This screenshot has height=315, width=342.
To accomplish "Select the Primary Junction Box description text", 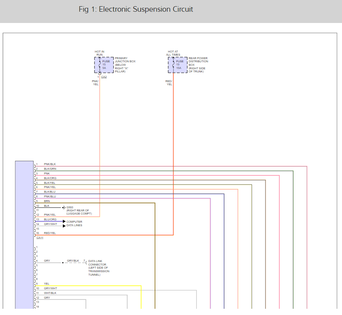I will tap(125, 65).
